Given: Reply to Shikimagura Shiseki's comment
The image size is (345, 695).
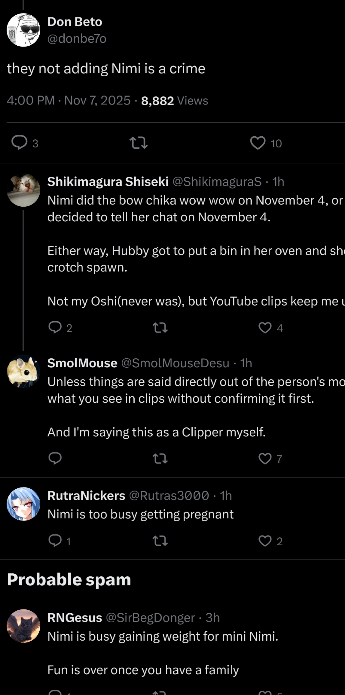Looking at the screenshot, I should [55, 328].
